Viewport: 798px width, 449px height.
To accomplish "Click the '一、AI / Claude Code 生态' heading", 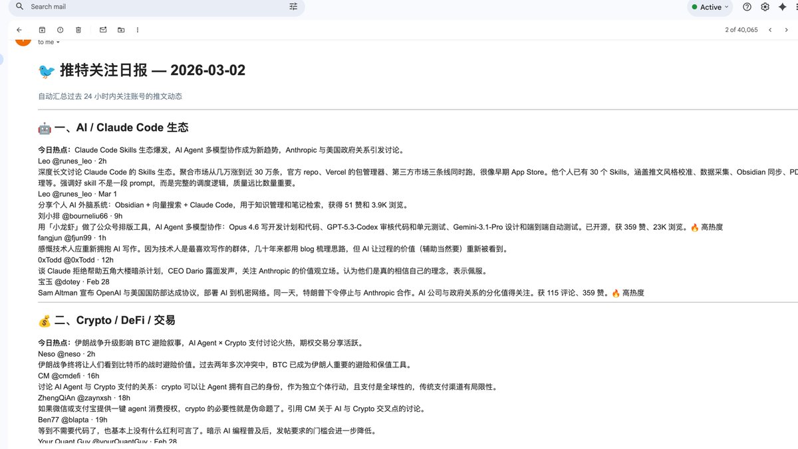I will (x=122, y=128).
